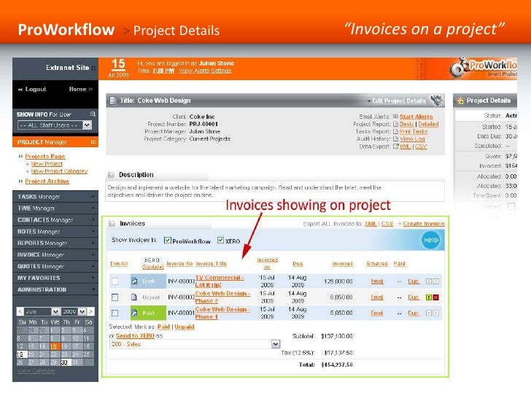Open the Projects Page link in the sidebar
The width and height of the screenshot is (531, 398).
tap(45, 156)
